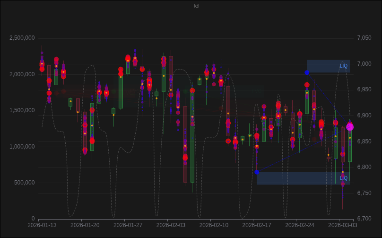Click the 2026-01-27 date label

pyautogui.click(x=128, y=225)
